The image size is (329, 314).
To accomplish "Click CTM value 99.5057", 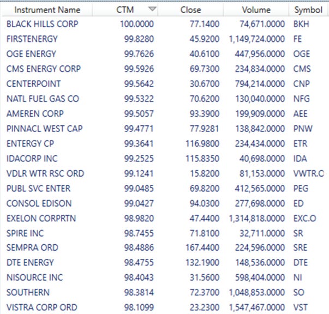I will click(x=139, y=113).
